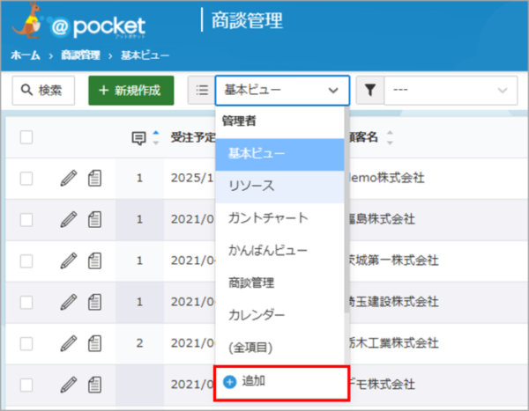Click the comment bubble column header icon
Screen dimensions: 529x411
click(x=138, y=137)
